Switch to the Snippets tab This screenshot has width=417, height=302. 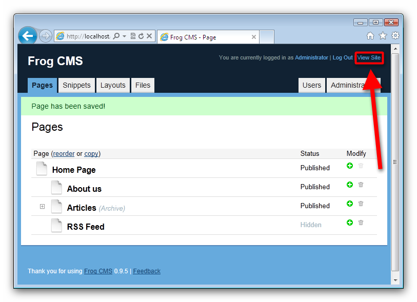[x=76, y=86]
